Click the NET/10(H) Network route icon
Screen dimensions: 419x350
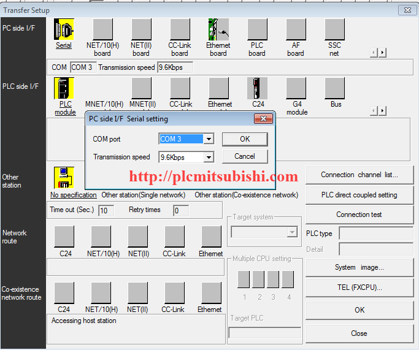click(101, 237)
